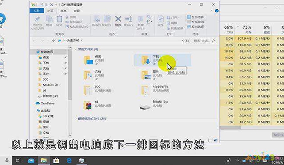Open the recent locations dropdown arrow
Screen dimensions: 284x165
(48, 41)
